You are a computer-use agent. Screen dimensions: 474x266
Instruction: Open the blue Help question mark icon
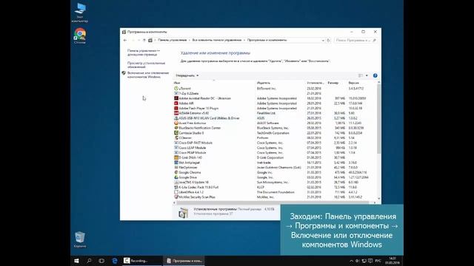coord(375,75)
